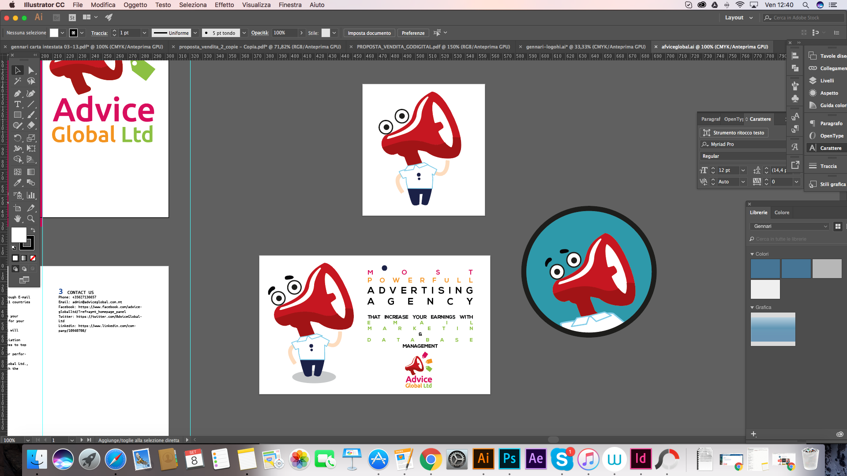
Task: Select the Eyedropper tool
Action: click(x=18, y=182)
